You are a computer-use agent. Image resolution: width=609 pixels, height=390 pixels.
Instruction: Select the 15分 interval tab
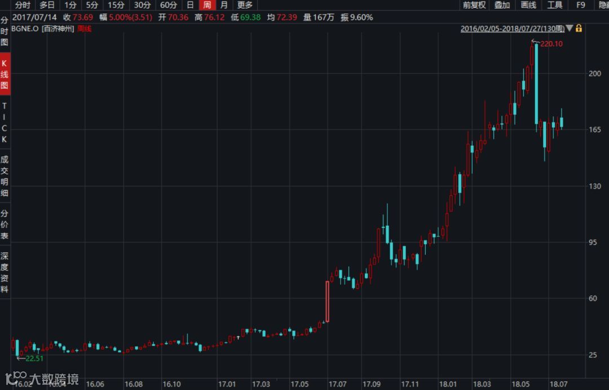coord(116,5)
